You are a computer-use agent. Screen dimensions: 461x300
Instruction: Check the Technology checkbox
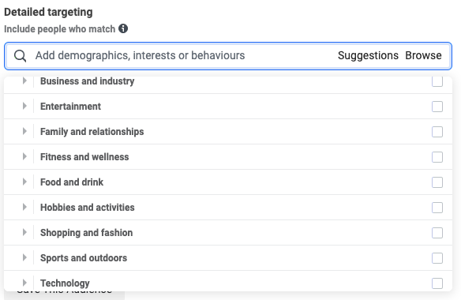tap(437, 283)
